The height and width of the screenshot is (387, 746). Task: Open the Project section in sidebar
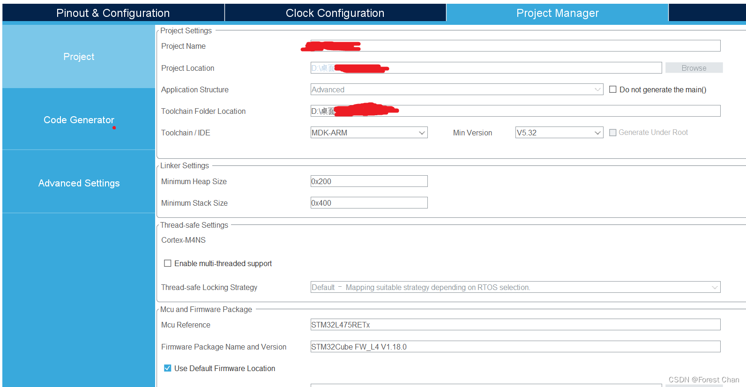[79, 57]
